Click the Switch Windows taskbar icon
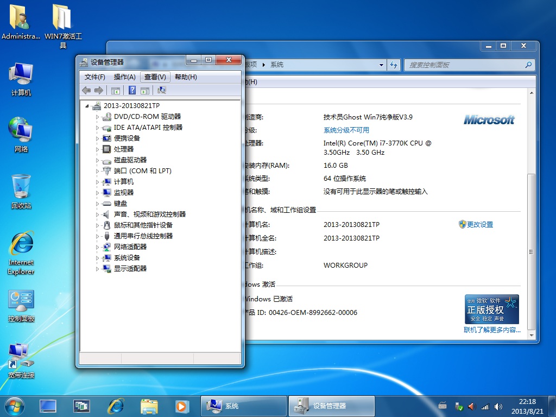Screen dimensions: 556x417 coord(81,406)
